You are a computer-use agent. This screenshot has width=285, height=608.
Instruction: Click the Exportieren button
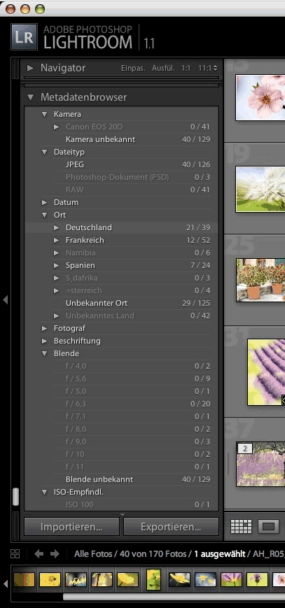[x=171, y=527]
